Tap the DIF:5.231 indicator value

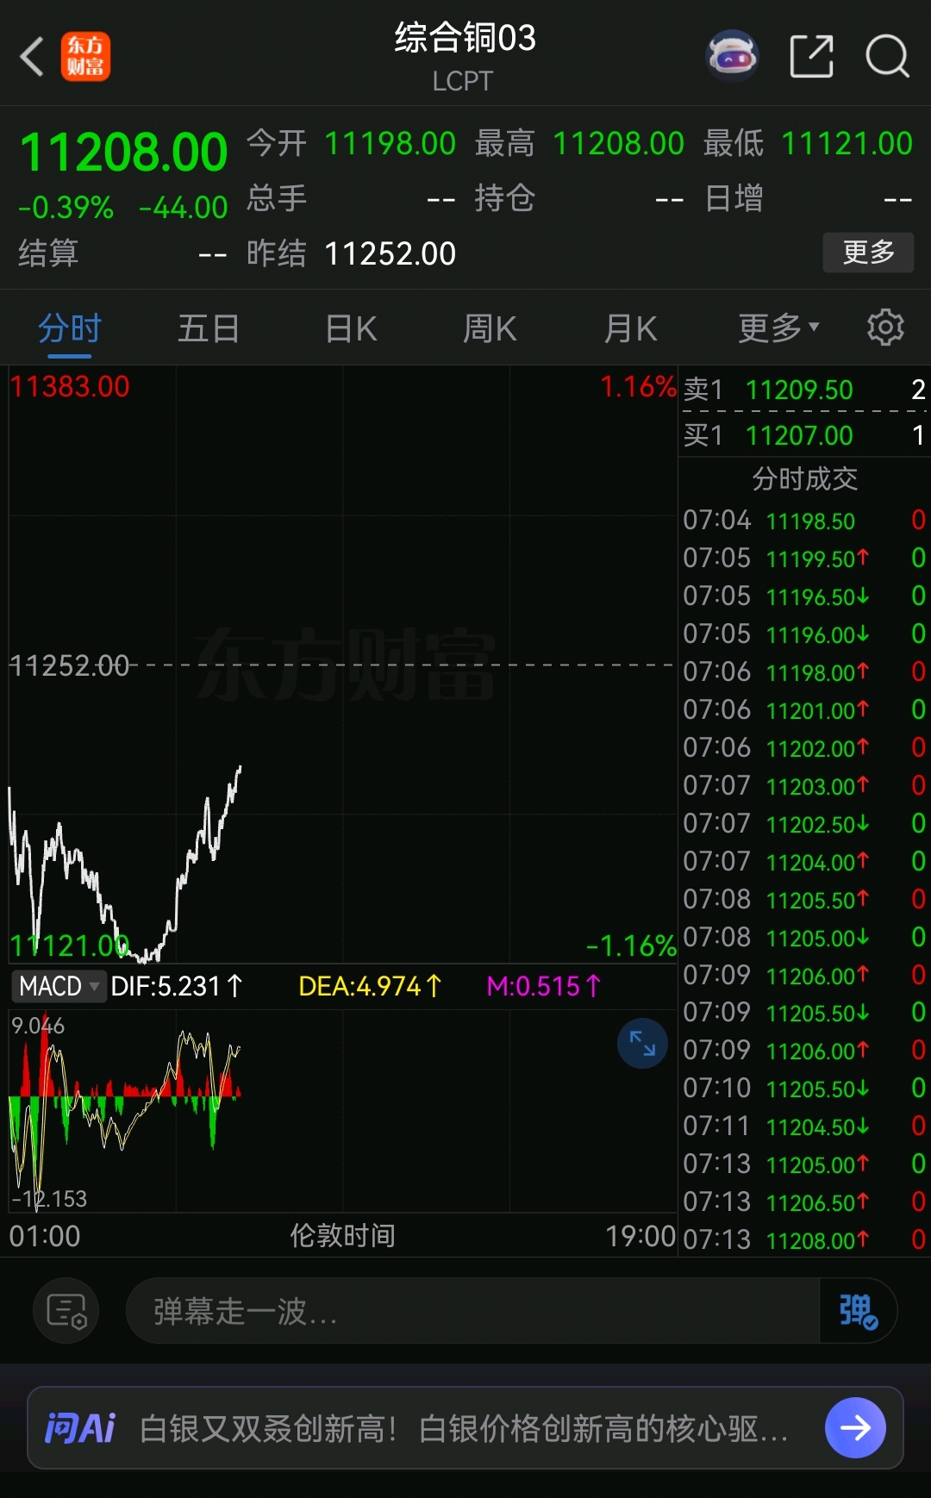(177, 986)
